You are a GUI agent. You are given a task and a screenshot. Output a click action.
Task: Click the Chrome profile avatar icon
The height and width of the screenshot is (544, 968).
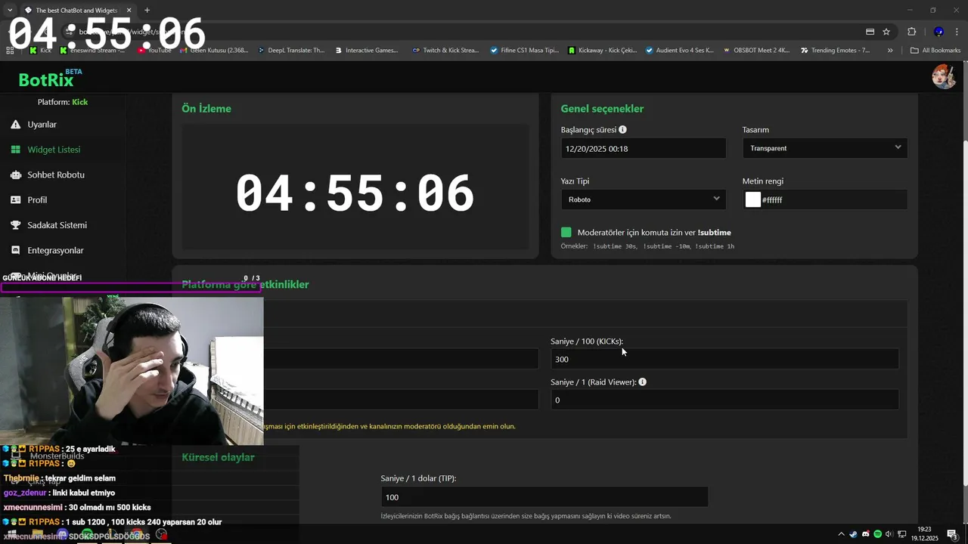click(x=939, y=32)
